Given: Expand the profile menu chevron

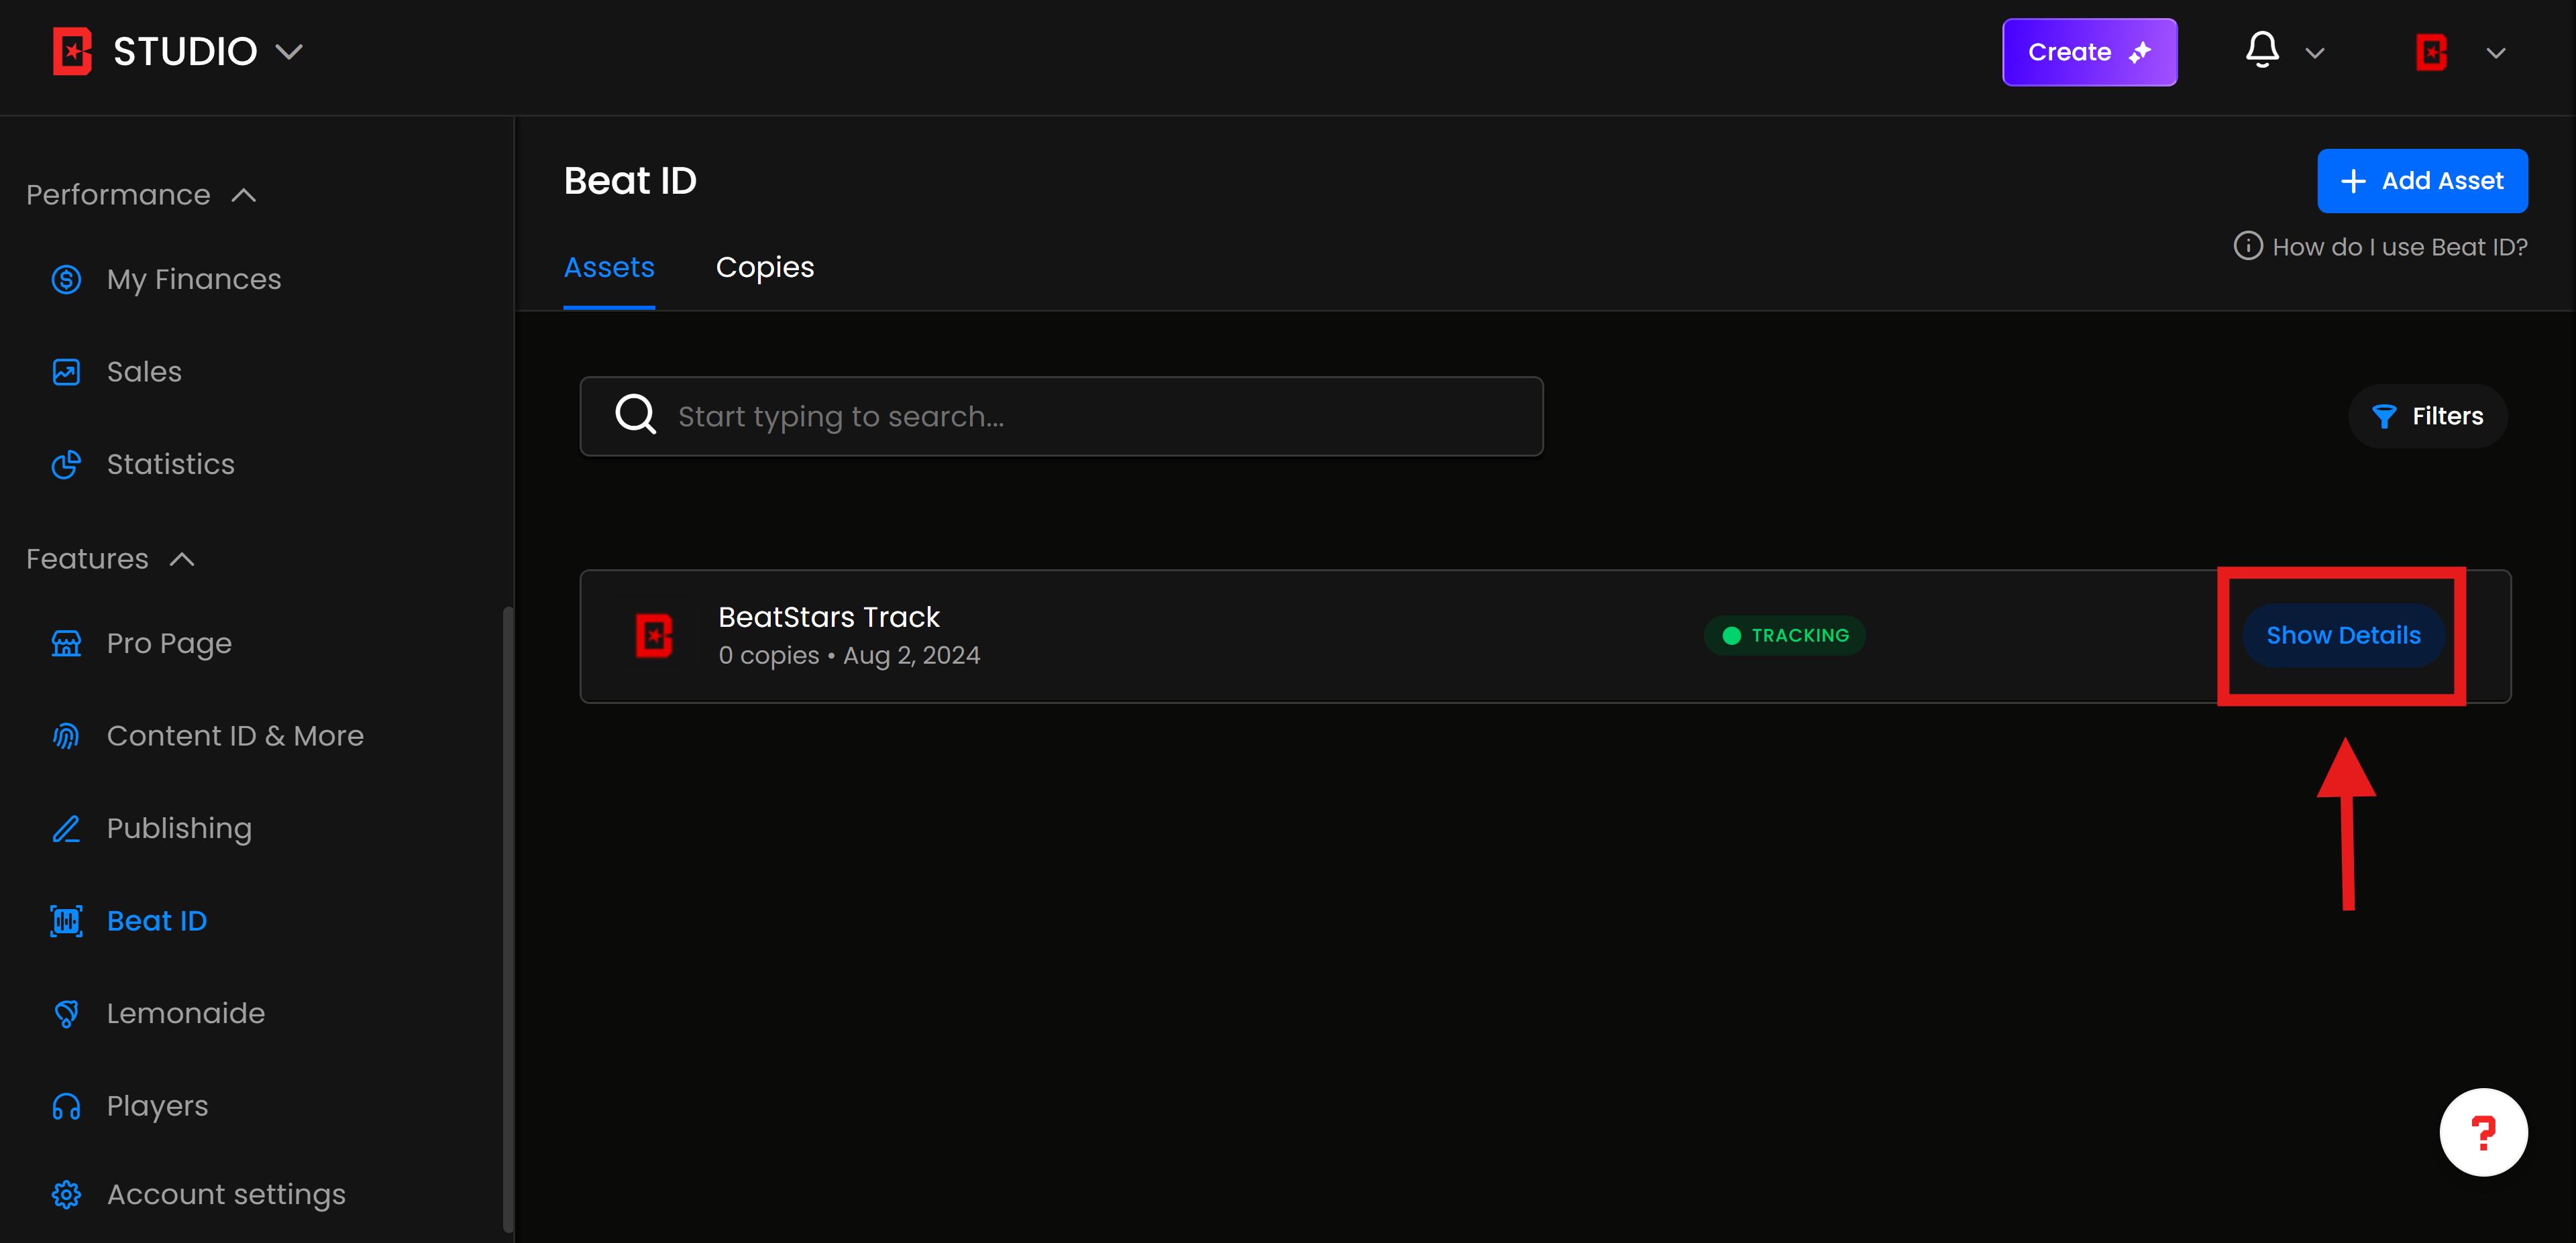Looking at the screenshot, I should pos(2496,53).
